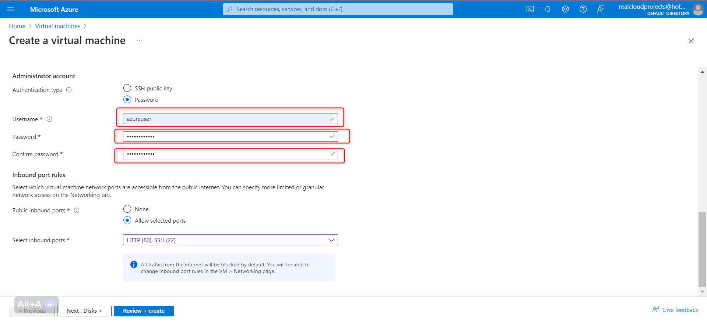The height and width of the screenshot is (327, 707).
Task: Click Microsoft Azure portal title
Action: [x=54, y=9]
